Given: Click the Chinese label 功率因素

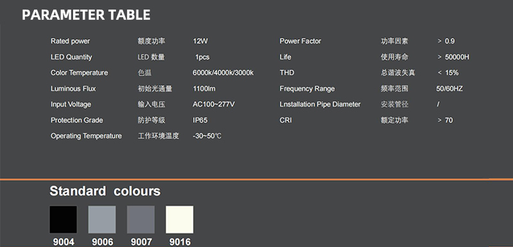Looking at the screenshot, I should pos(394,41).
